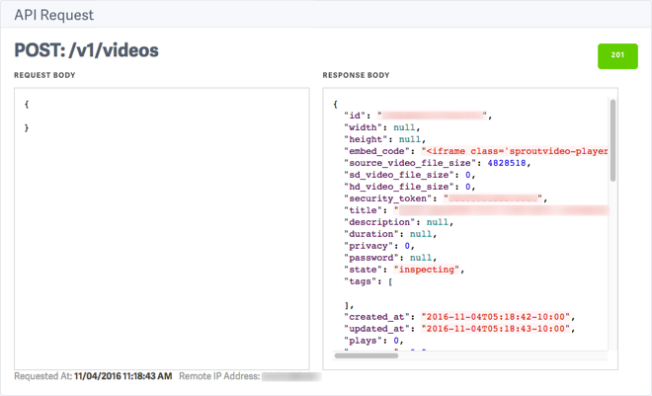Click the response body horizontal scrollbar
The image size is (652, 396).
366,356
